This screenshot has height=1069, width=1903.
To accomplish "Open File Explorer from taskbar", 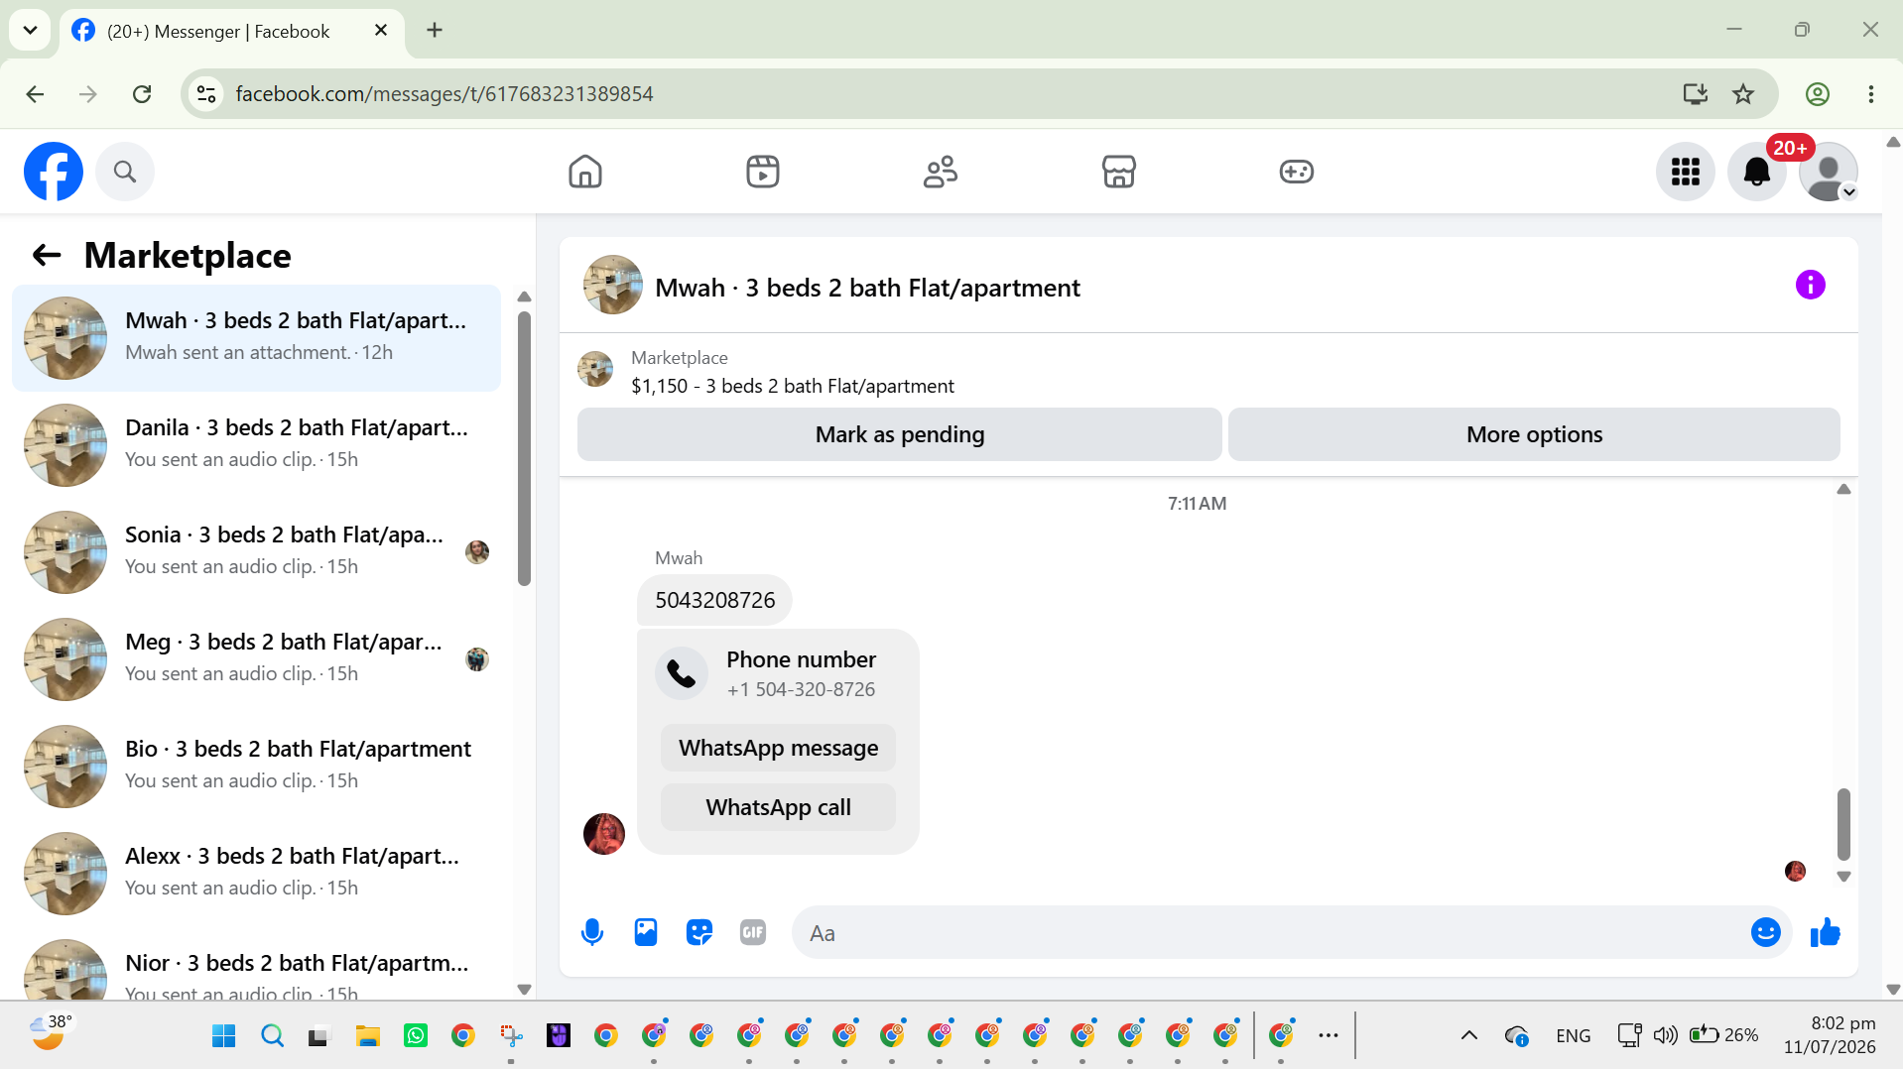I will [x=368, y=1036].
